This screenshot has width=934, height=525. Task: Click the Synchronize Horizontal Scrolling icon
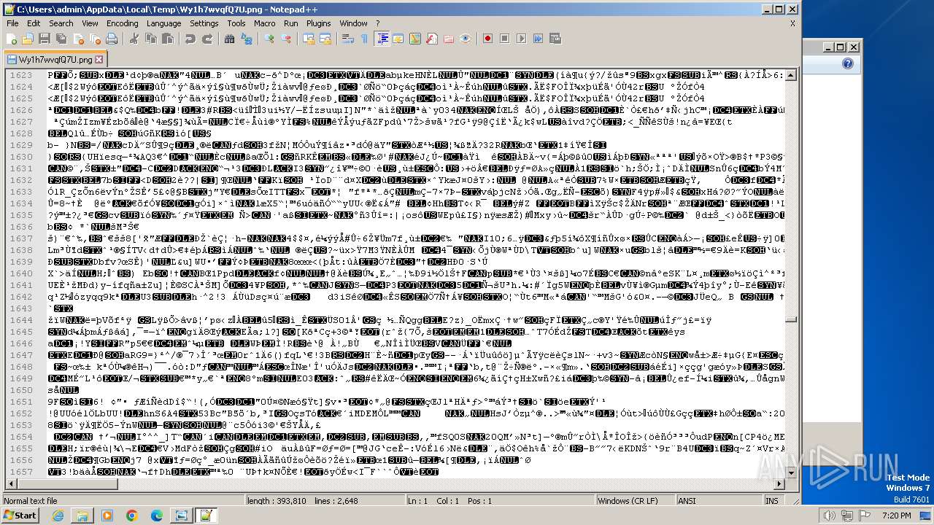tap(324, 39)
